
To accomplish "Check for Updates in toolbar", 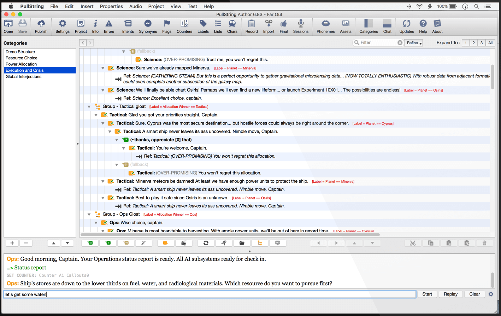I will [406, 26].
